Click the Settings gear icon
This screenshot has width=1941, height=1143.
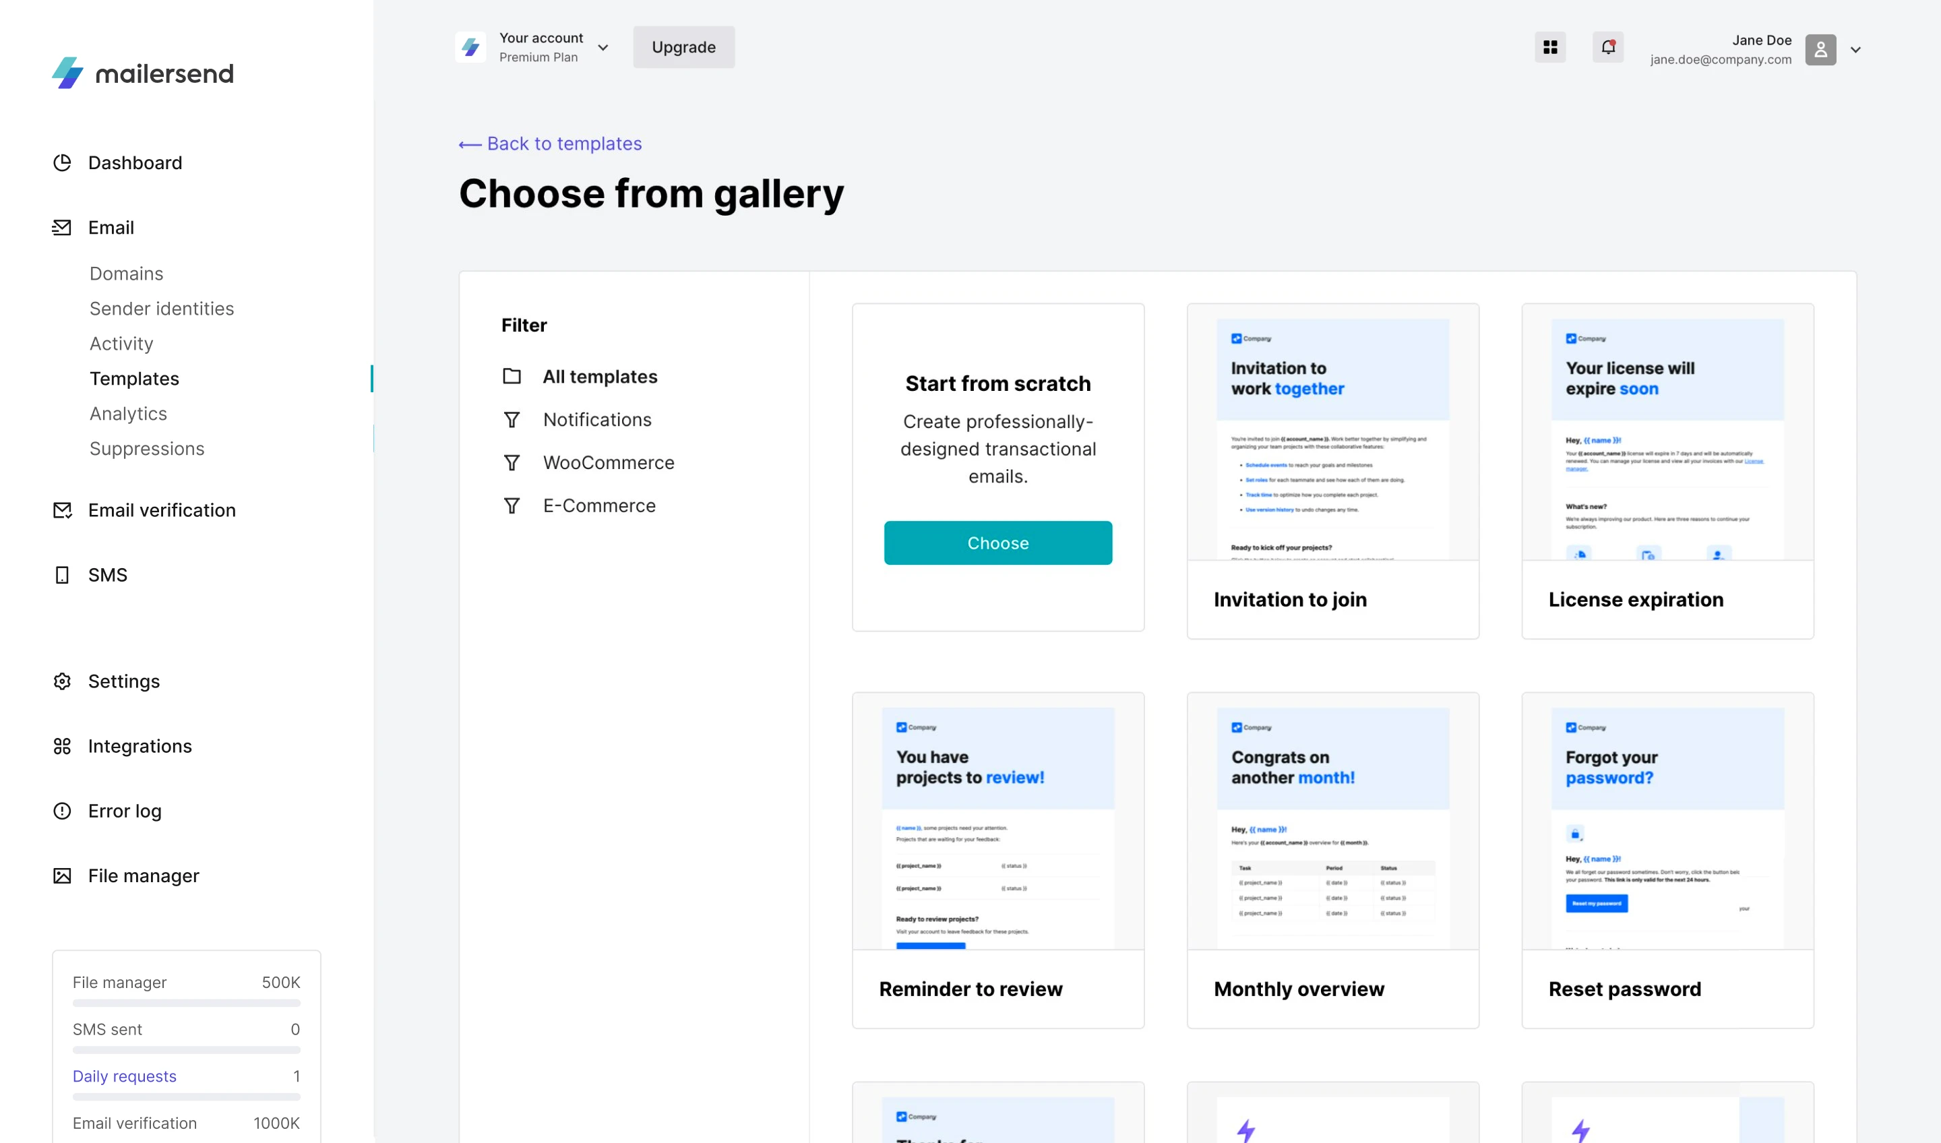pyautogui.click(x=63, y=681)
